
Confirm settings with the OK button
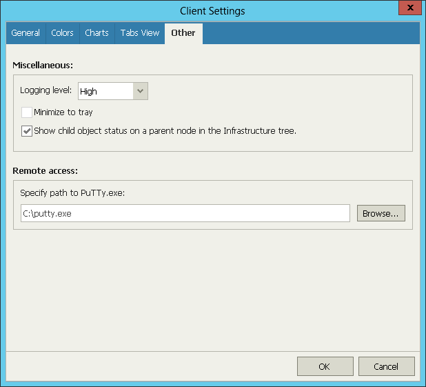pyautogui.click(x=325, y=366)
